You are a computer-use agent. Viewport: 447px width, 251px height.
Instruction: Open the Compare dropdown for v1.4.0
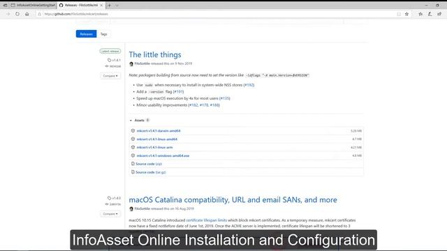[x=110, y=214]
